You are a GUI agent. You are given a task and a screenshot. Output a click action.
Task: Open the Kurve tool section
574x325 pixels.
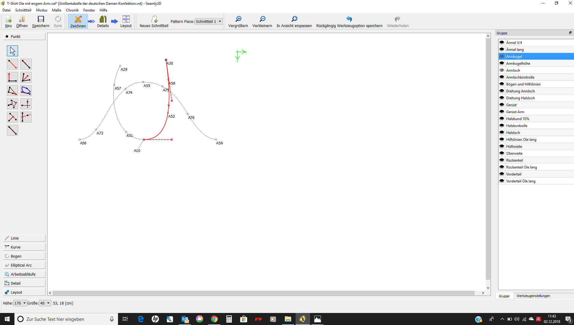[x=24, y=247]
